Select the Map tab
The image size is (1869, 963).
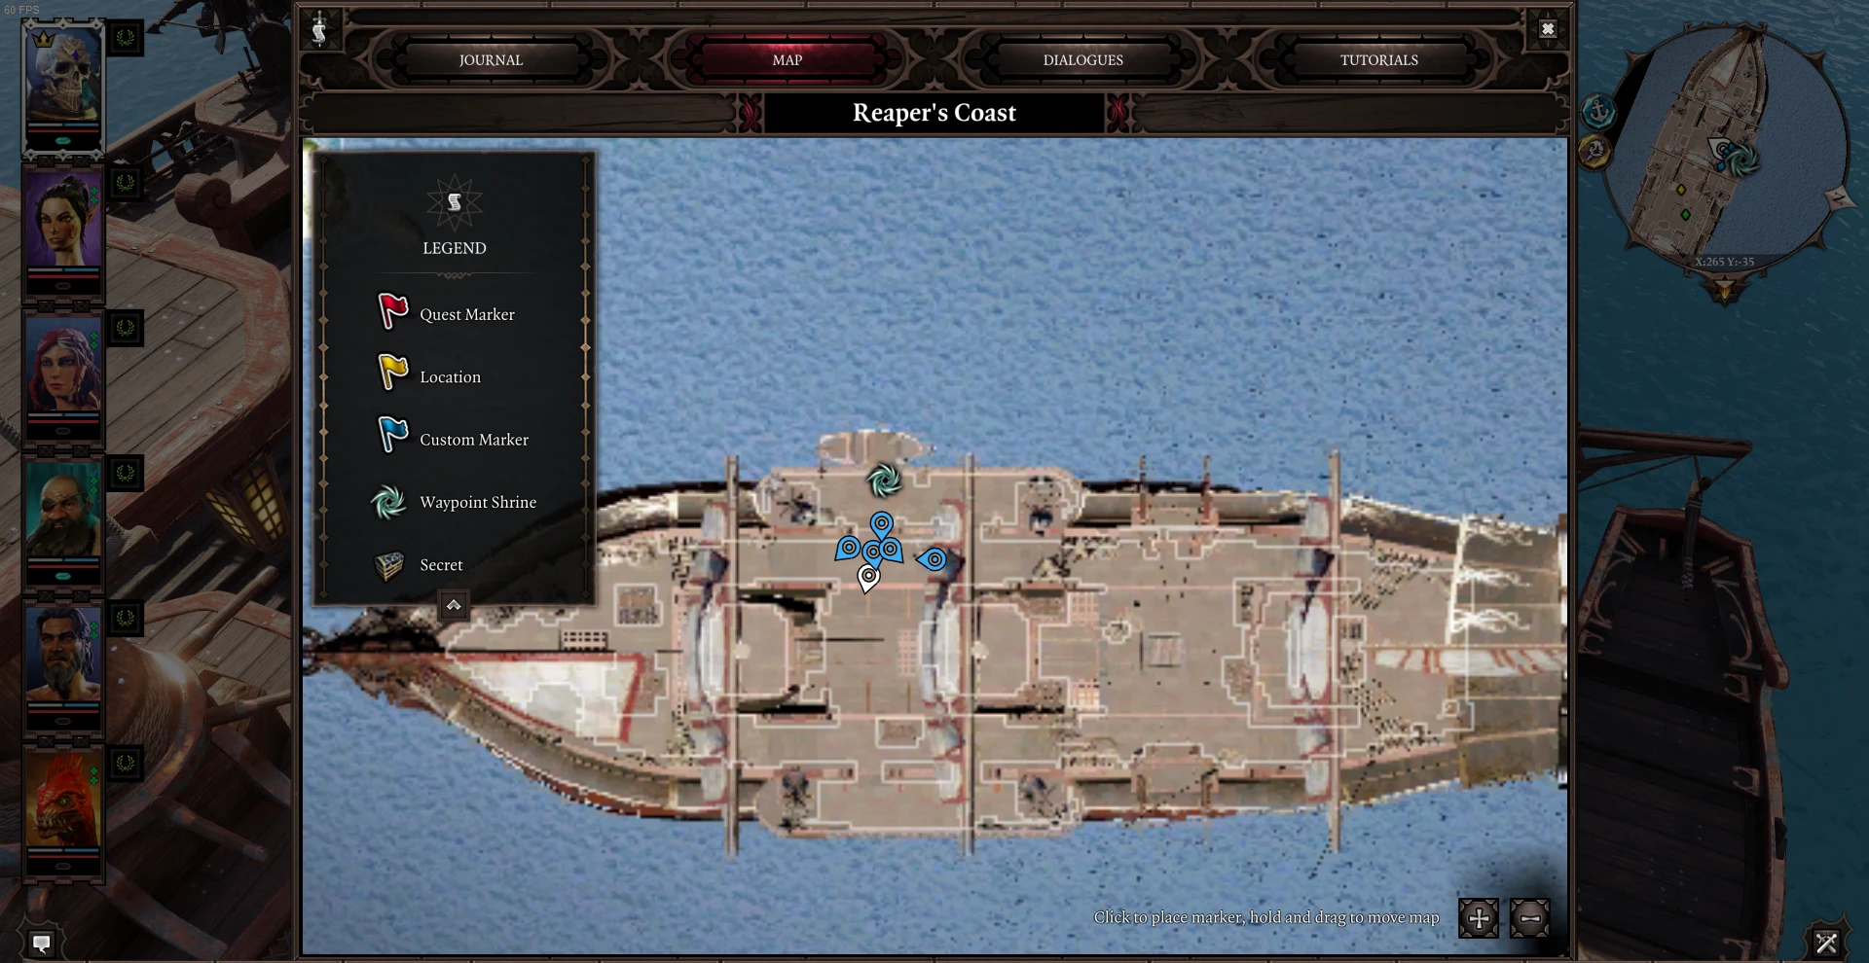click(x=787, y=60)
